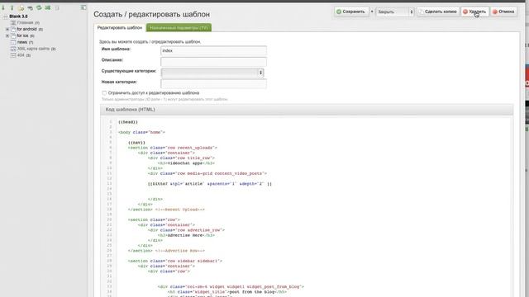
Task: Open the after-save action dropdown Закрыть
Action: (x=395, y=12)
